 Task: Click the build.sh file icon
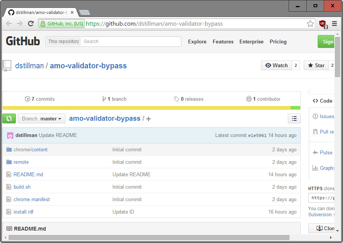click(x=9, y=187)
